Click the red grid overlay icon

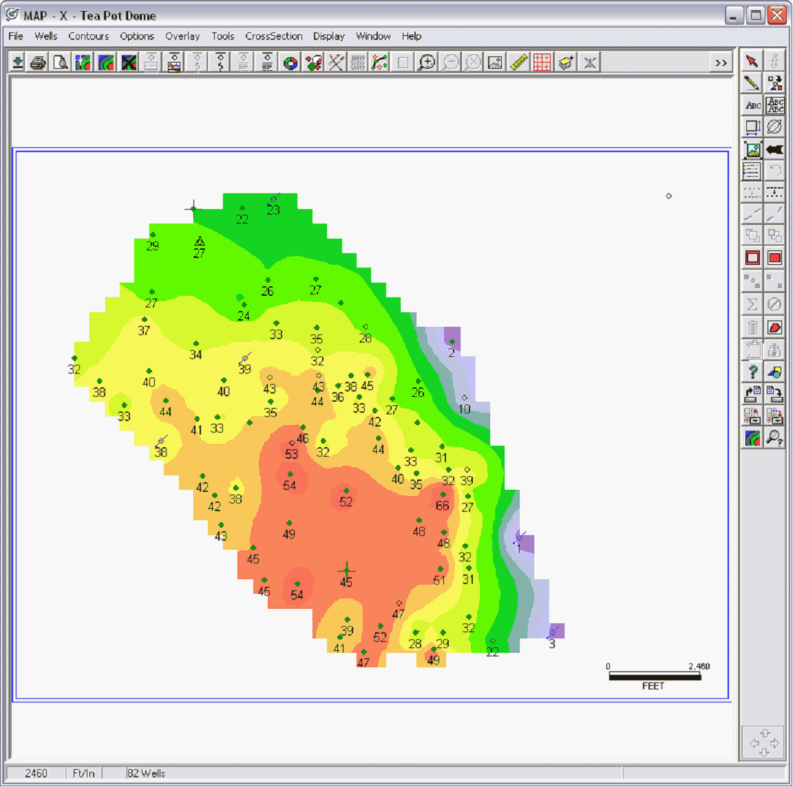[542, 63]
